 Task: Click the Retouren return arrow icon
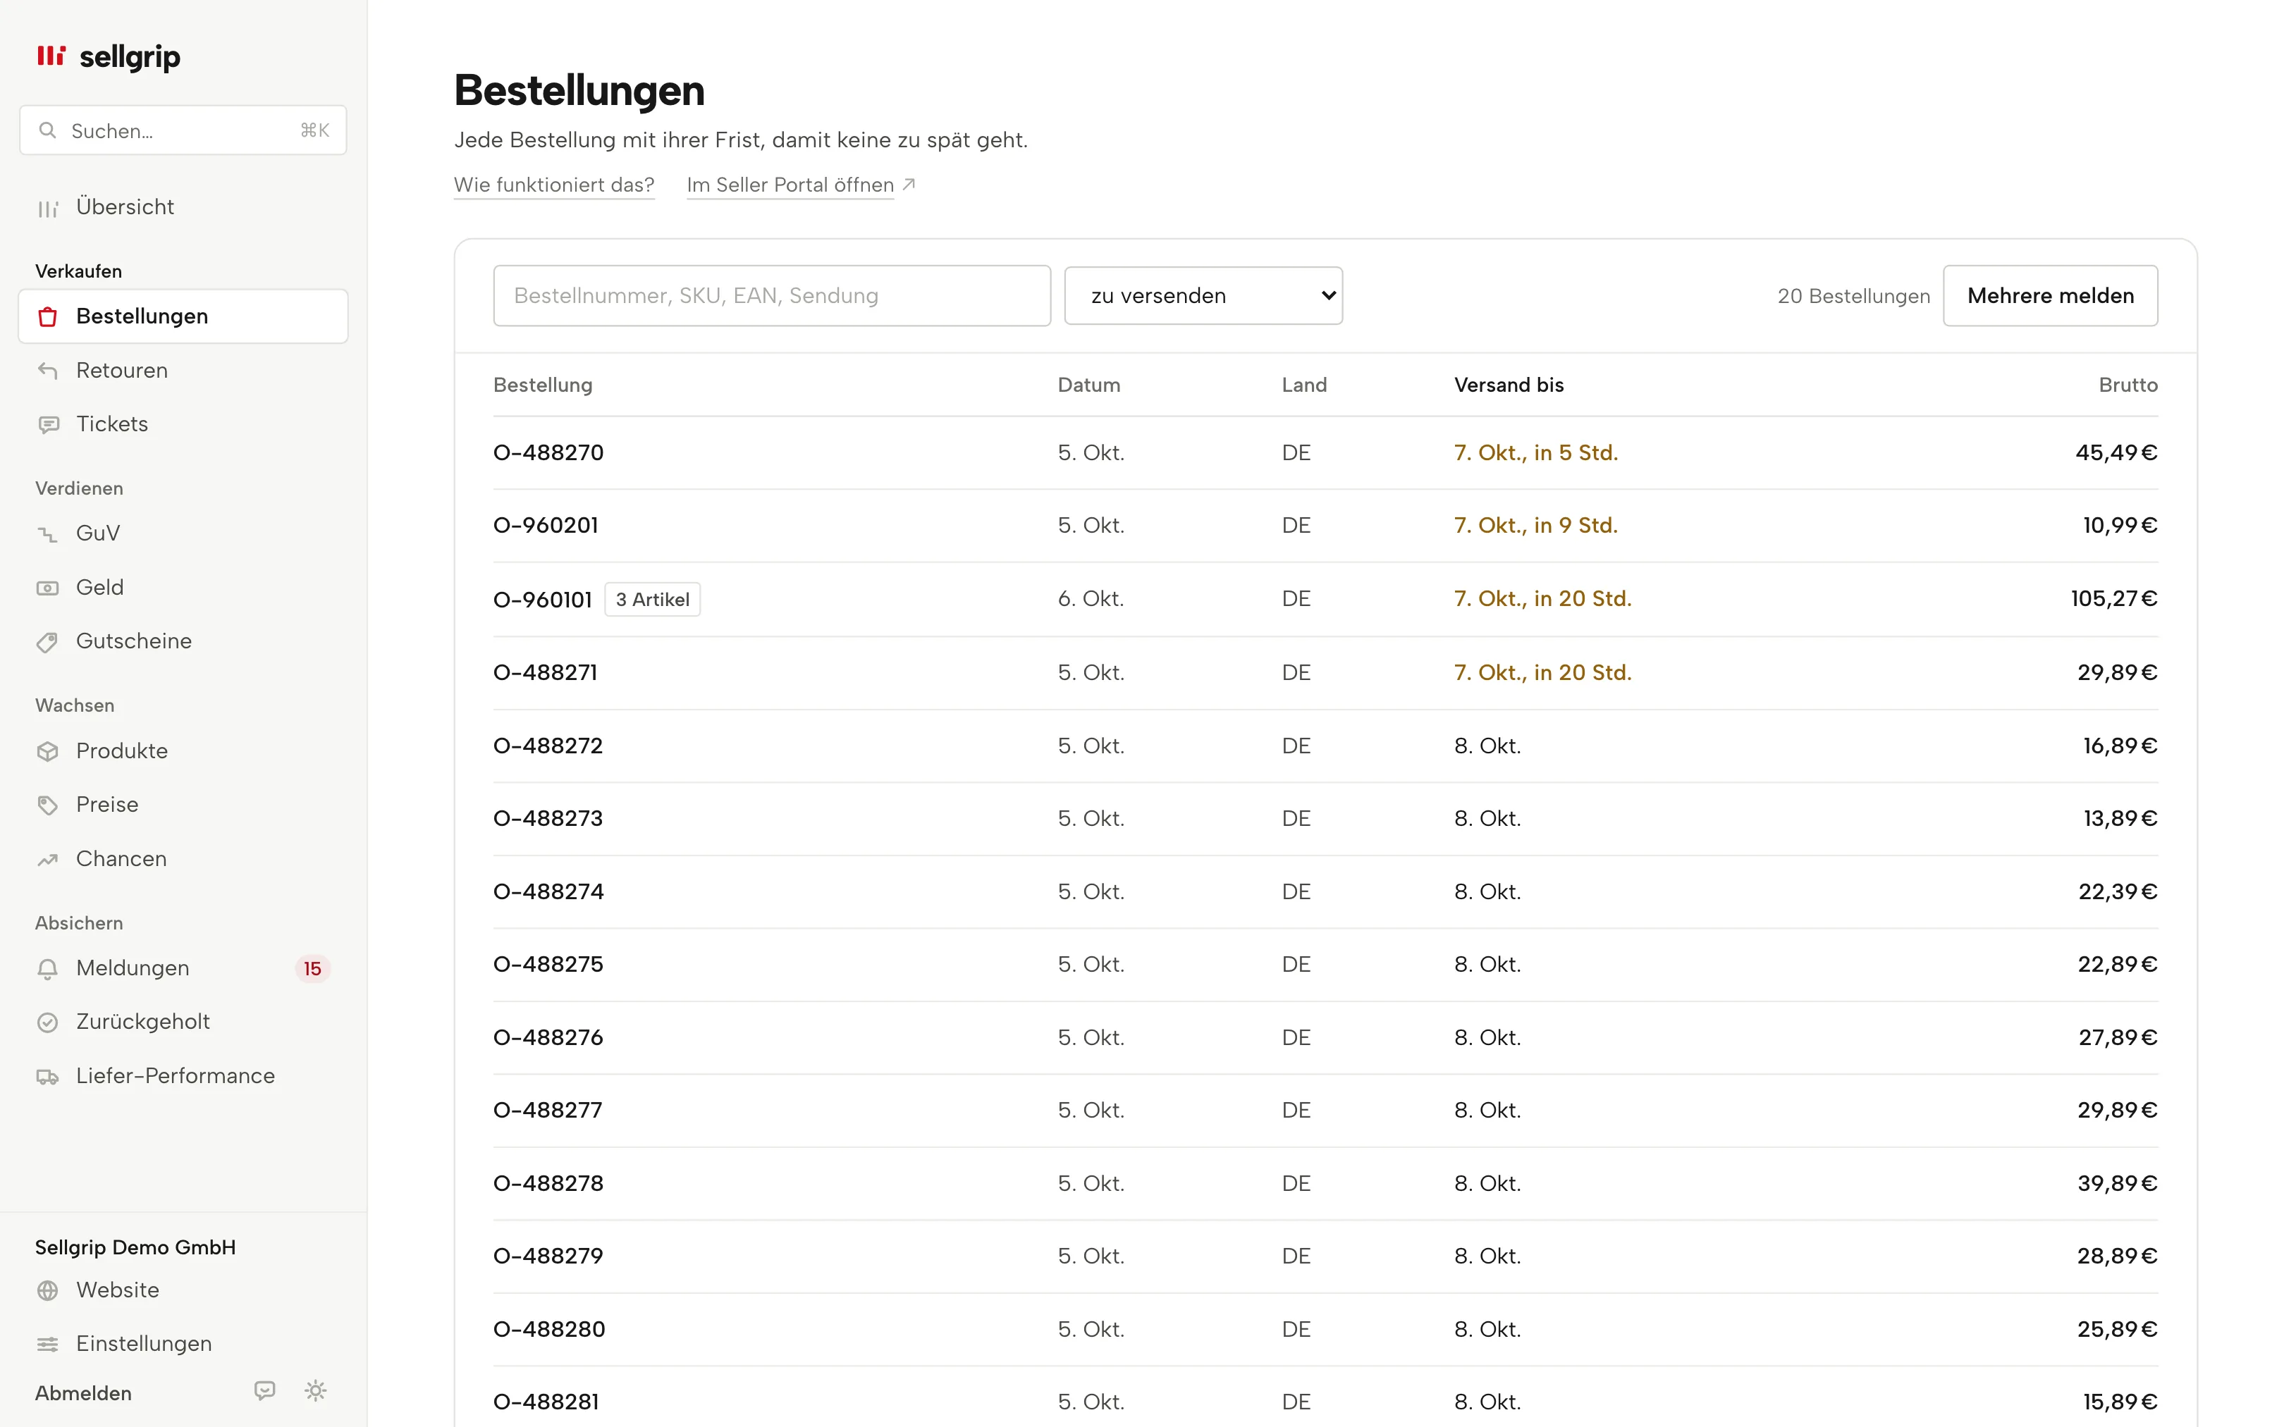[48, 371]
